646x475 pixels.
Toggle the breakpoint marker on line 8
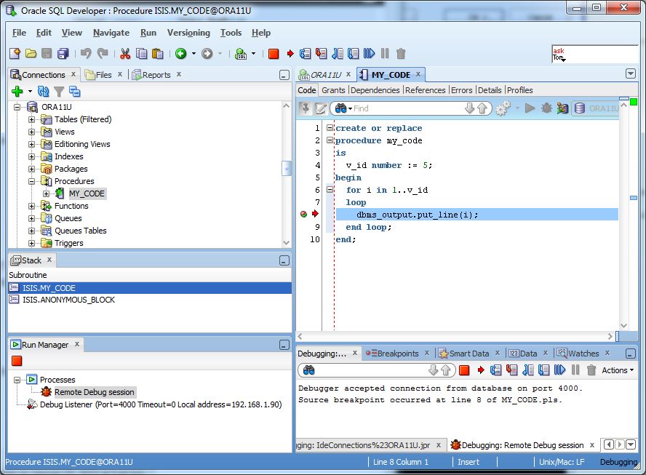(x=303, y=215)
